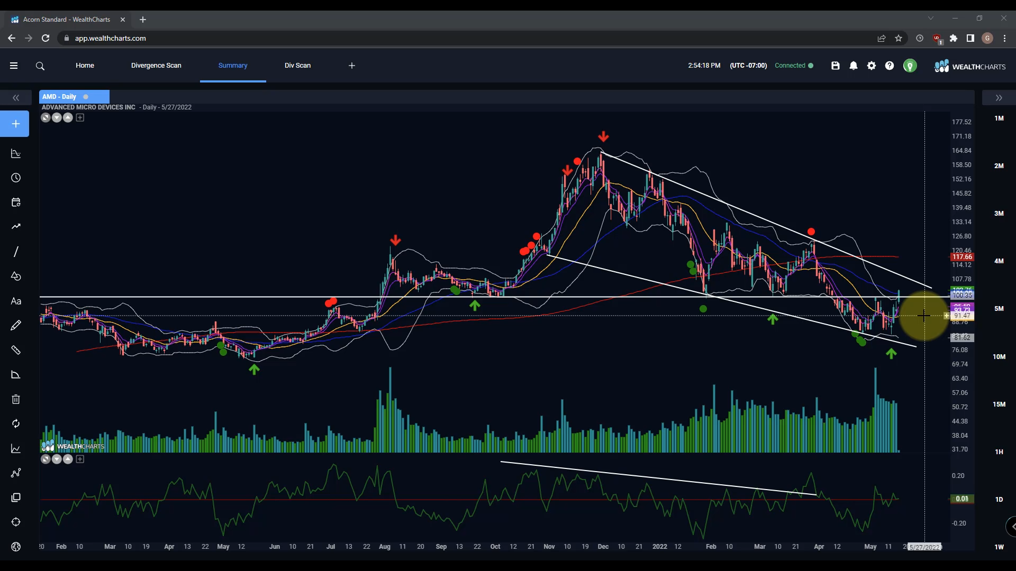Switch to the Divergence Scan tab

(x=156, y=66)
